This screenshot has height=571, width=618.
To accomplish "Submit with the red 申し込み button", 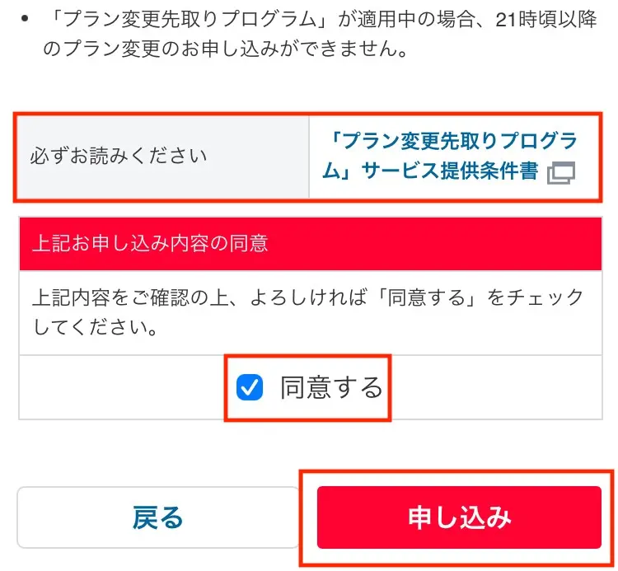I will [x=459, y=517].
